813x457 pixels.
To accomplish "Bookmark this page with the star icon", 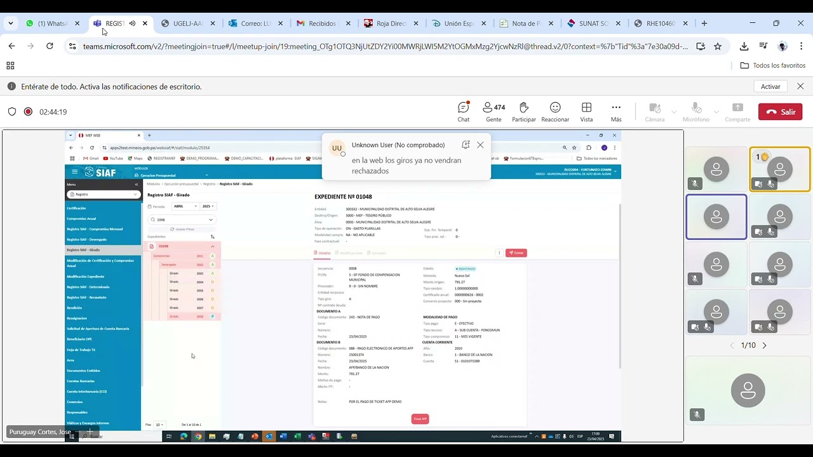I will click(718, 46).
